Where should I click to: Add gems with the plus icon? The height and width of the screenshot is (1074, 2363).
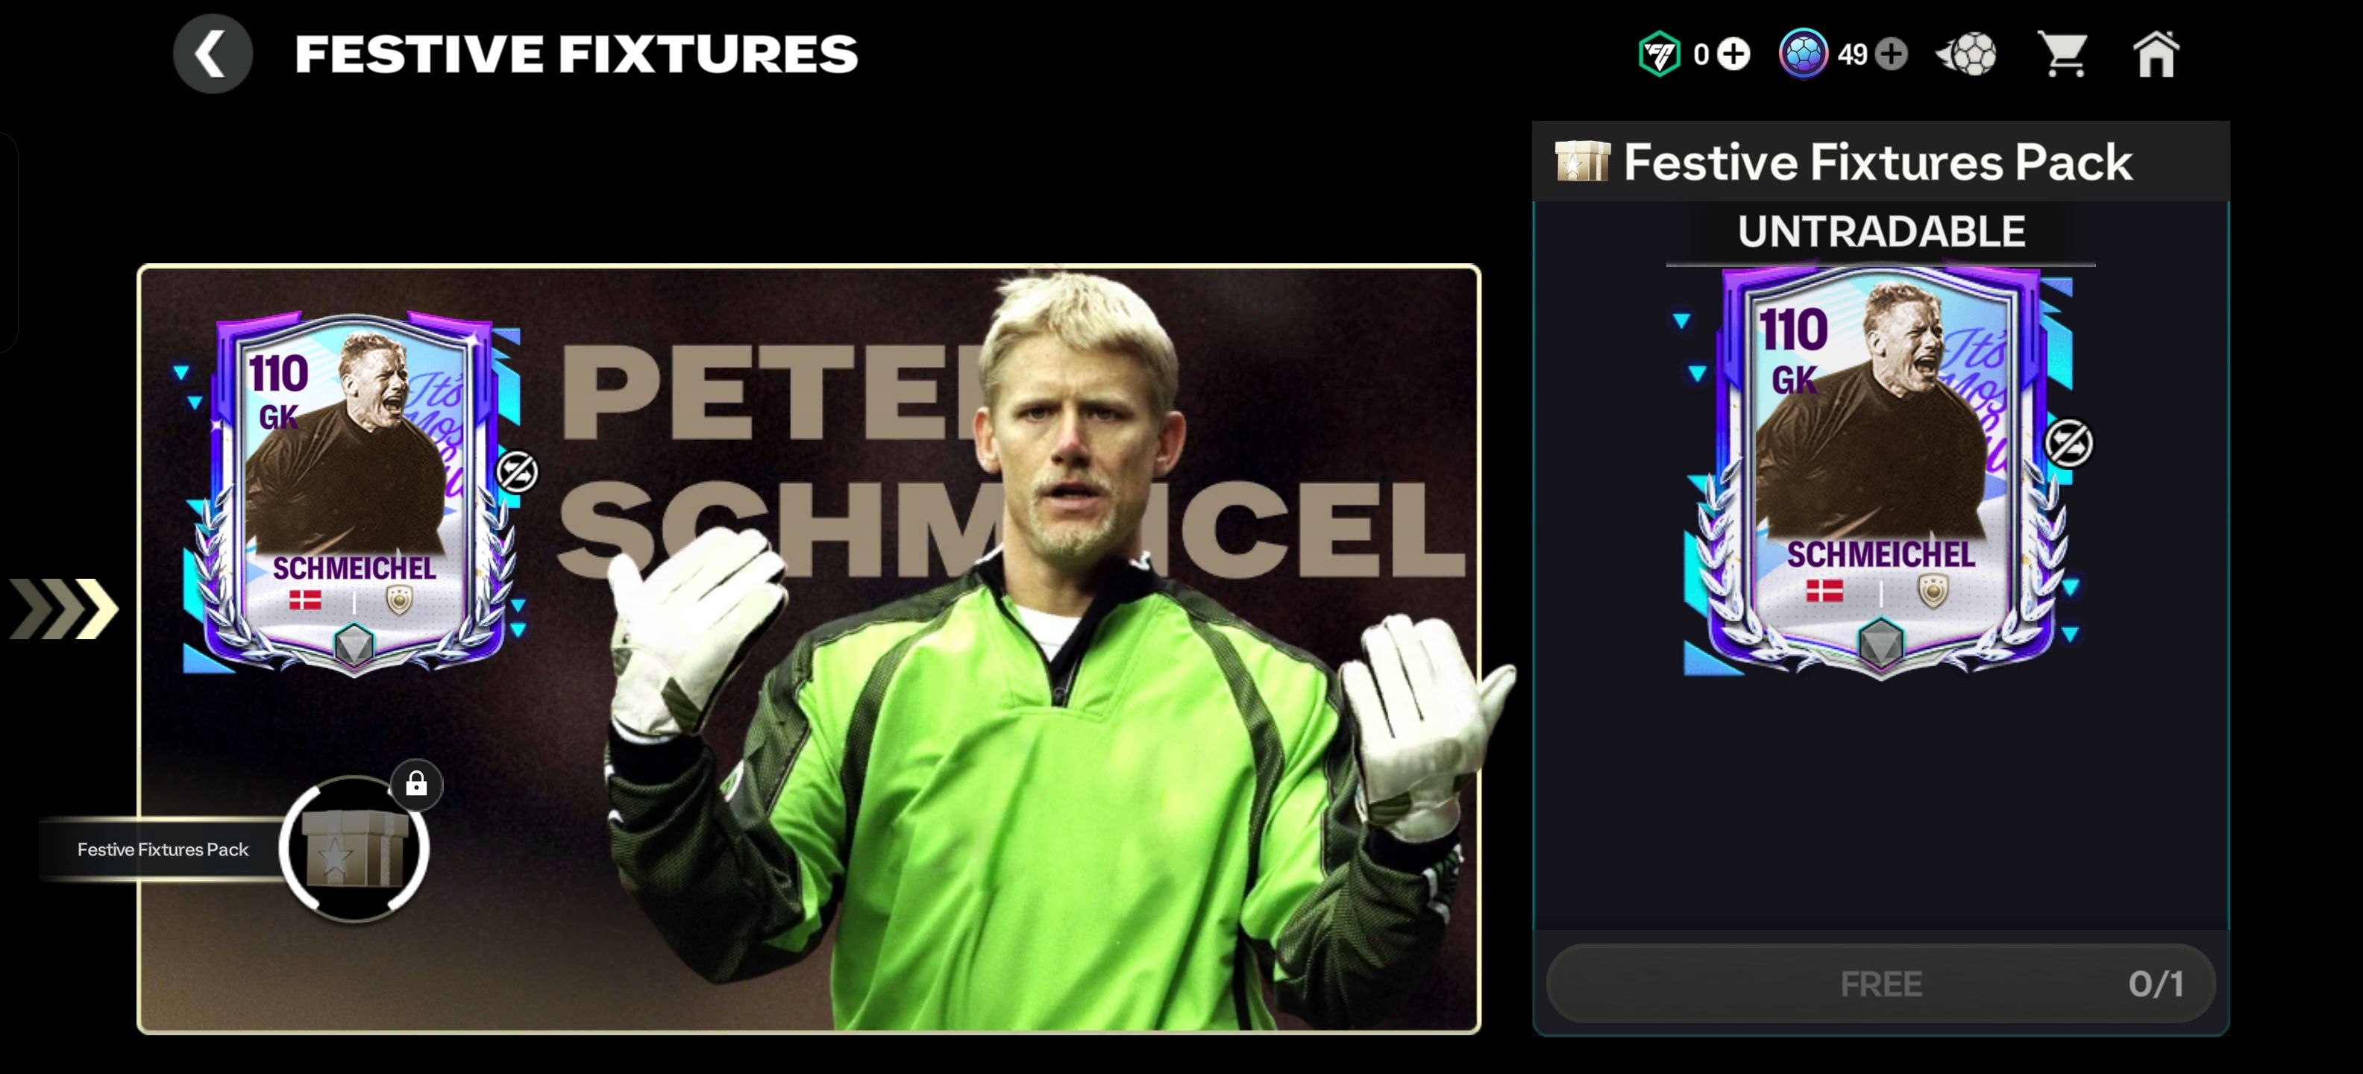coord(1891,54)
